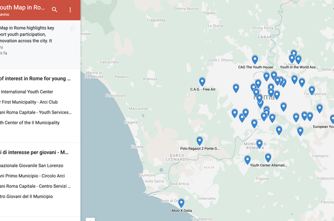Select layer heading 'of interest in Rome for young'
The height and width of the screenshot is (221, 334).
pyautogui.click(x=35, y=79)
